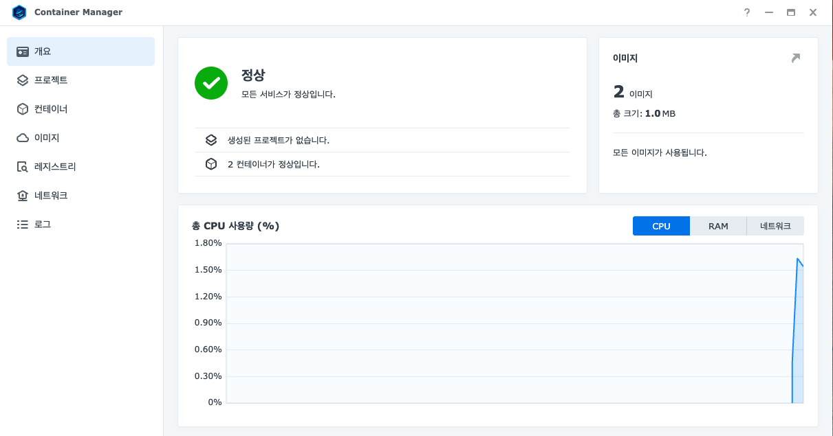
Task: Click the Container Manager app logo icon
Action: coord(19,12)
